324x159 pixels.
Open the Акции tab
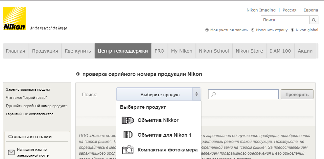point(305,51)
